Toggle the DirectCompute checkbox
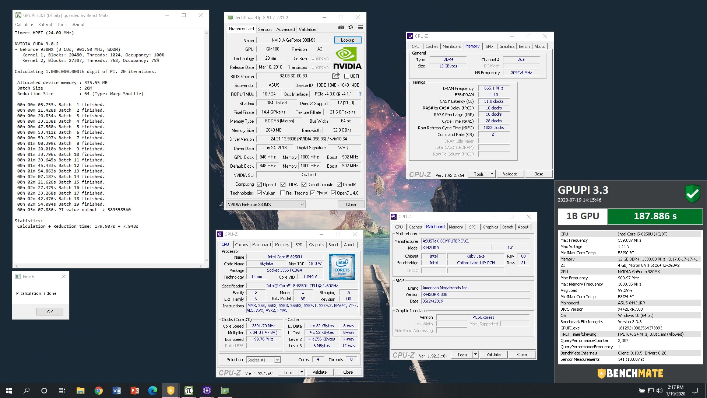 [x=304, y=185]
